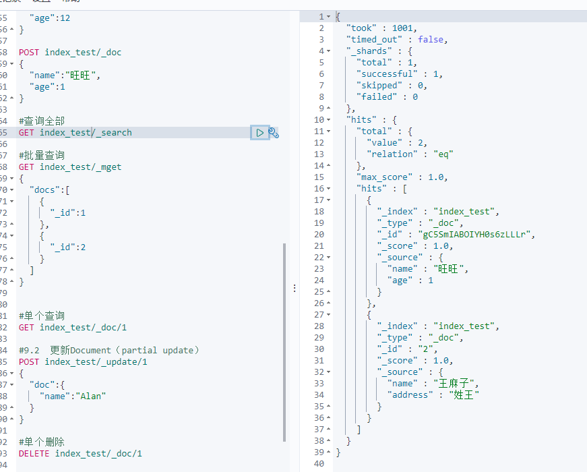This screenshot has width=587, height=472.
Task: Click the #批量查询 comment
Action: coord(42,156)
